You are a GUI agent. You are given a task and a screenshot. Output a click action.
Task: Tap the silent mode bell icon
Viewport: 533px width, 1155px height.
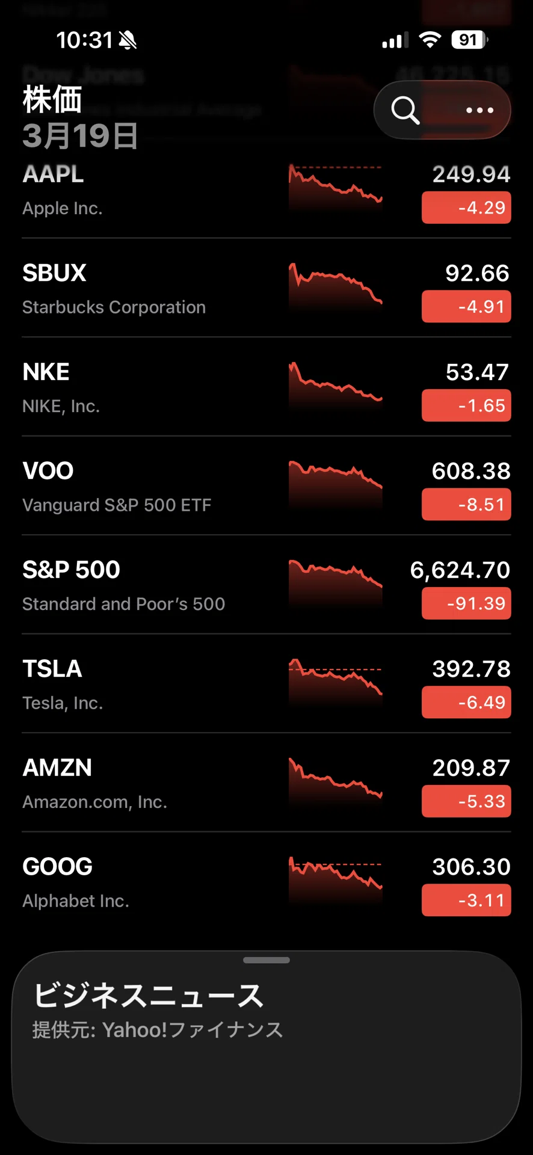[128, 40]
